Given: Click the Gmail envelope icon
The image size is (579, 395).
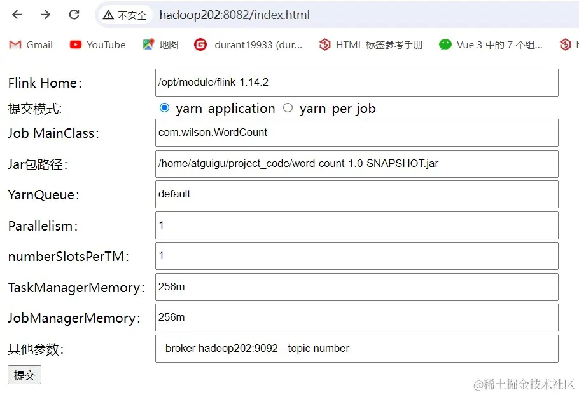Looking at the screenshot, I should pyautogui.click(x=15, y=44).
